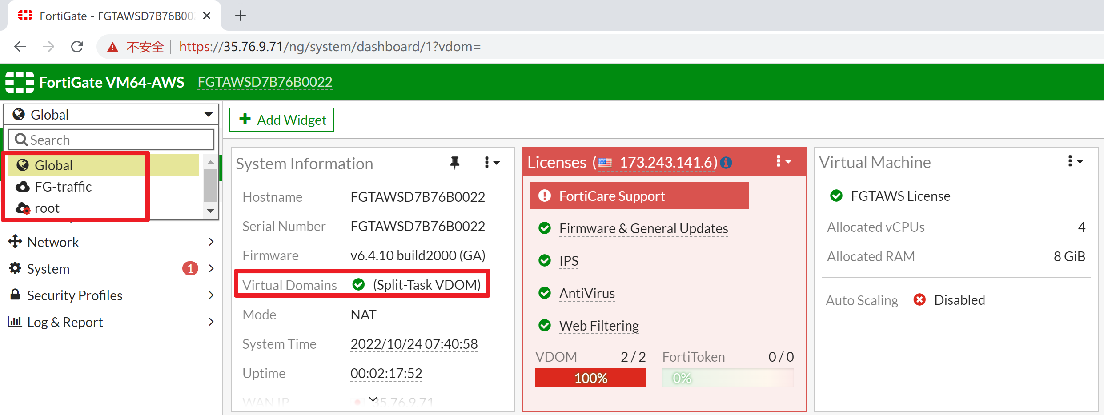Click the FortiGate logo in the header
Viewport: 1104px width, 415px height.
[x=20, y=82]
